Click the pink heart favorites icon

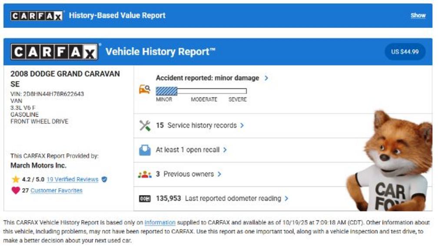click(16, 190)
